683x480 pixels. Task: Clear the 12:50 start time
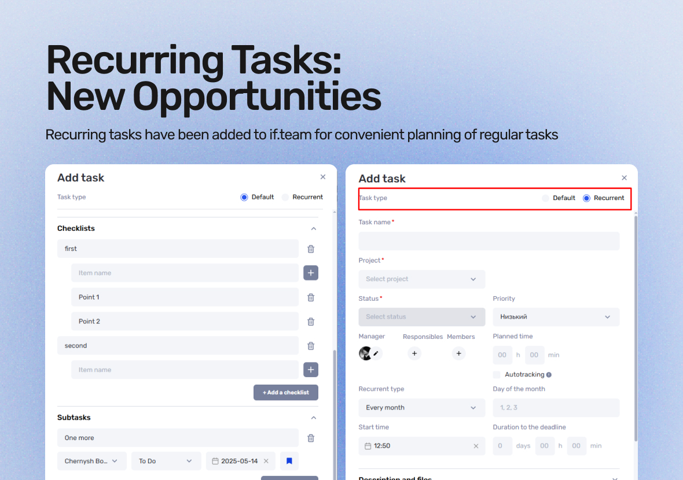pos(476,446)
